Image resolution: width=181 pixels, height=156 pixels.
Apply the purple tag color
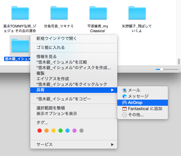74,131
